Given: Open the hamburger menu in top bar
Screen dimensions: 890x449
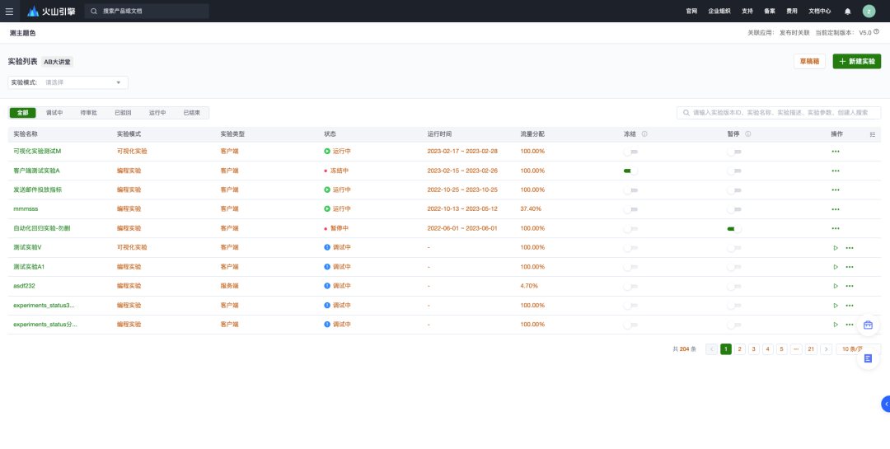Looking at the screenshot, I should tap(10, 12).
